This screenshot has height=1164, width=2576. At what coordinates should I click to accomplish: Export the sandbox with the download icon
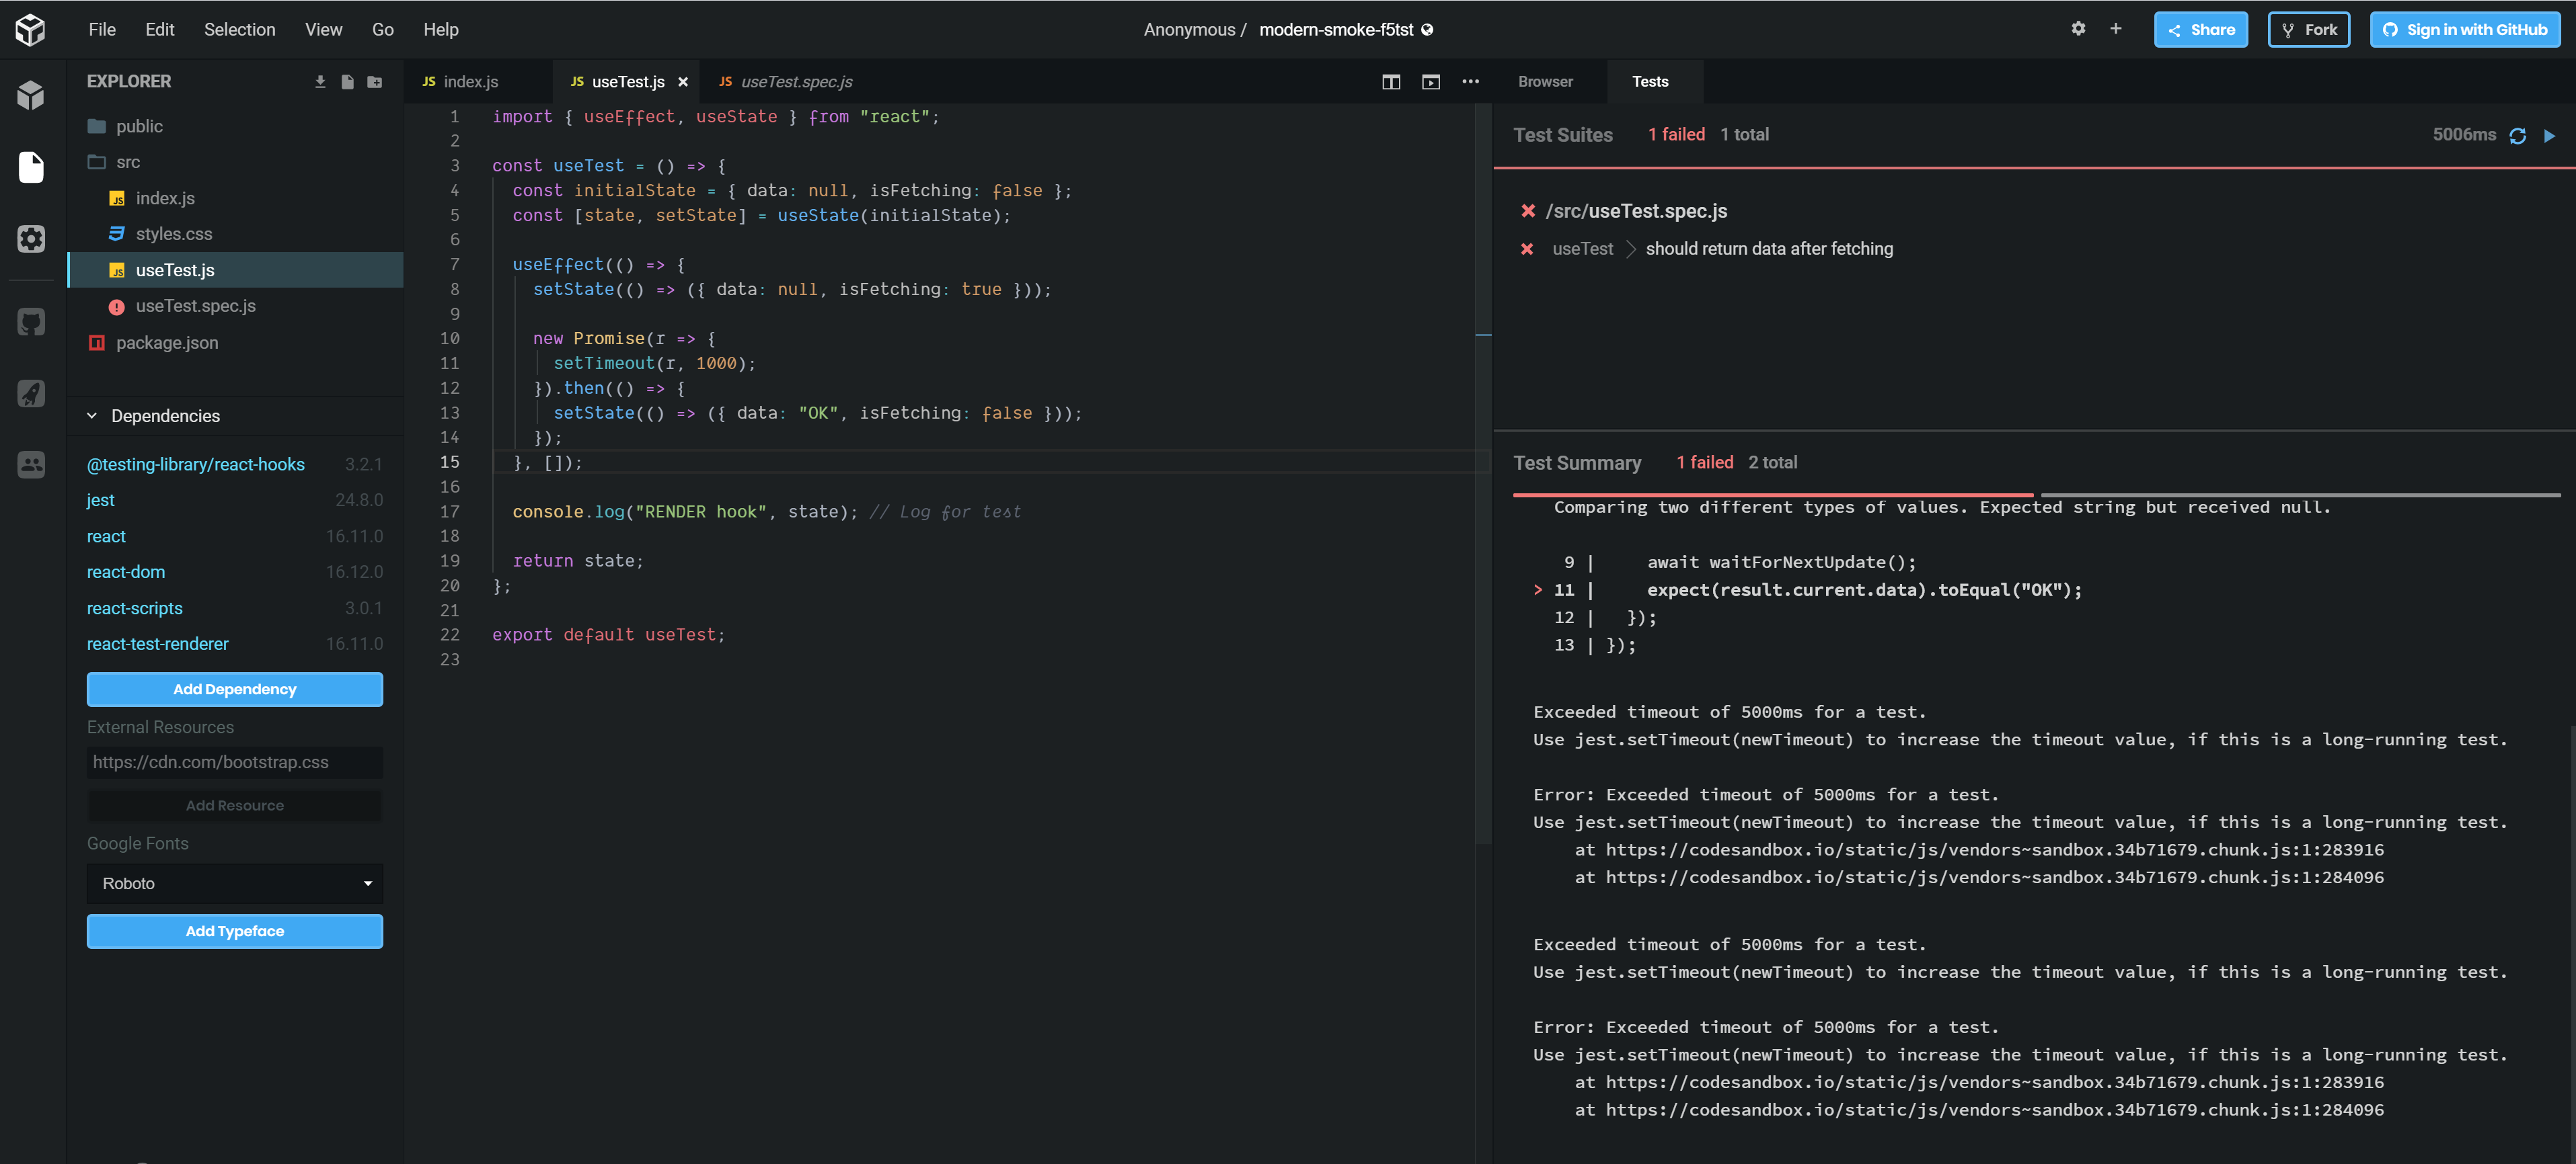(x=320, y=81)
